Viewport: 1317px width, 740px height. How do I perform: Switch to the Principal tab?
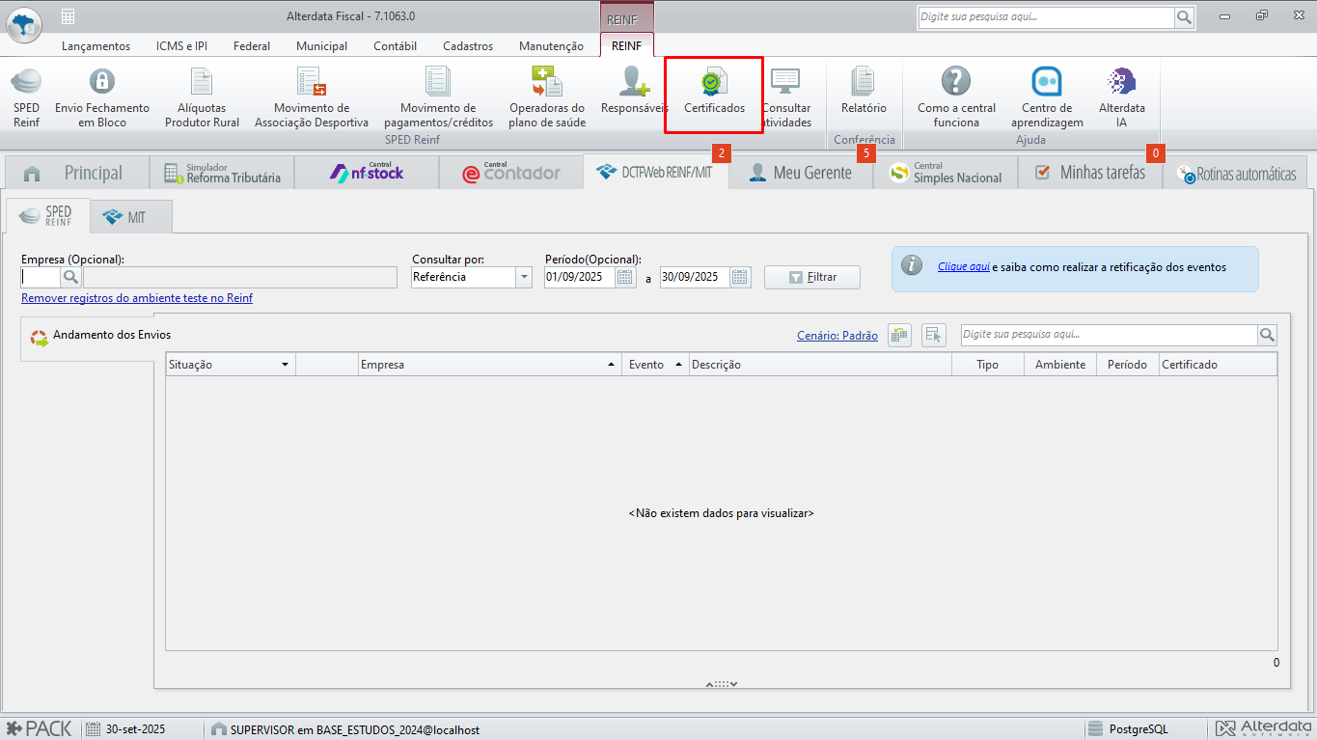(x=77, y=173)
